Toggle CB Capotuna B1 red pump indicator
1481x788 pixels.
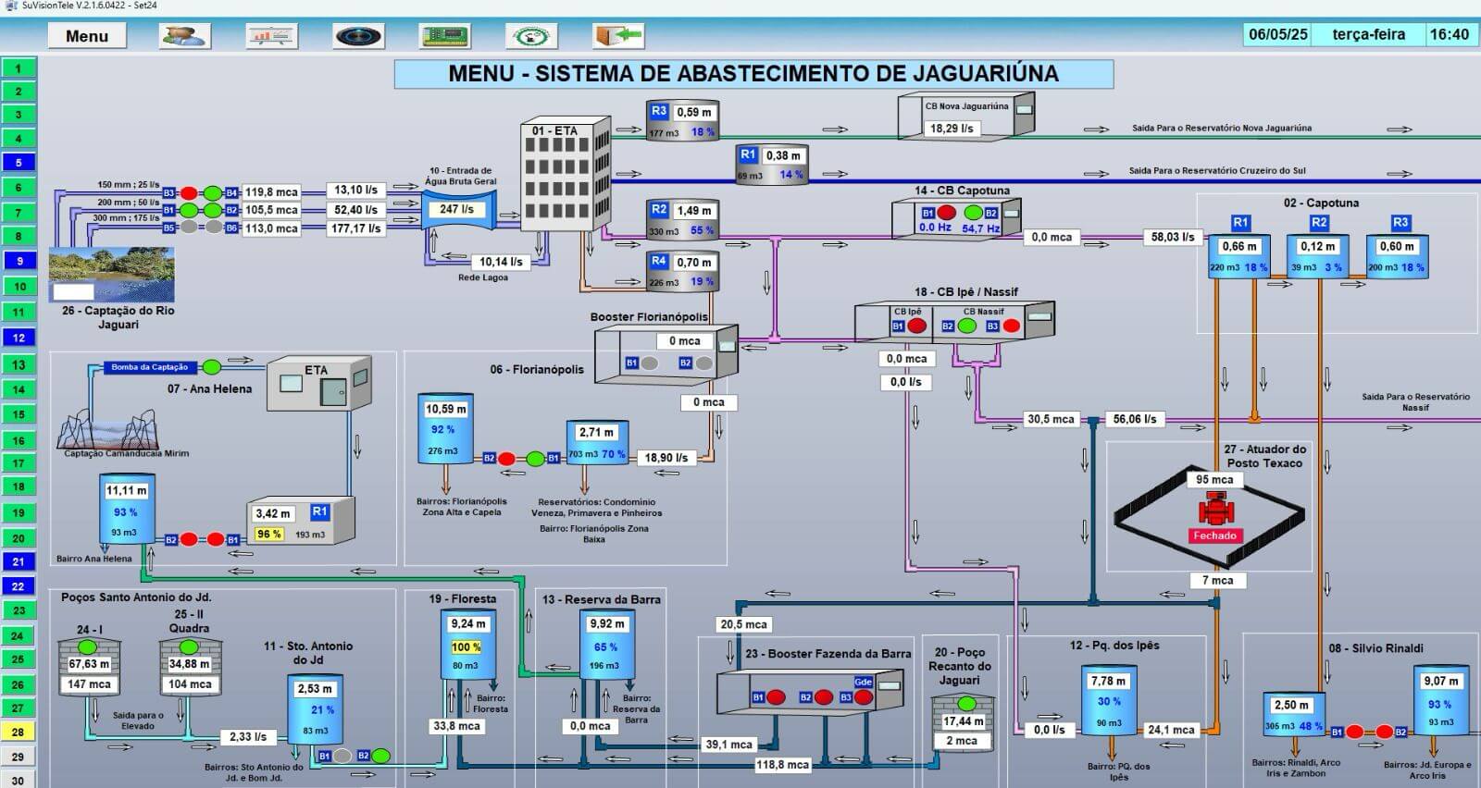click(947, 213)
